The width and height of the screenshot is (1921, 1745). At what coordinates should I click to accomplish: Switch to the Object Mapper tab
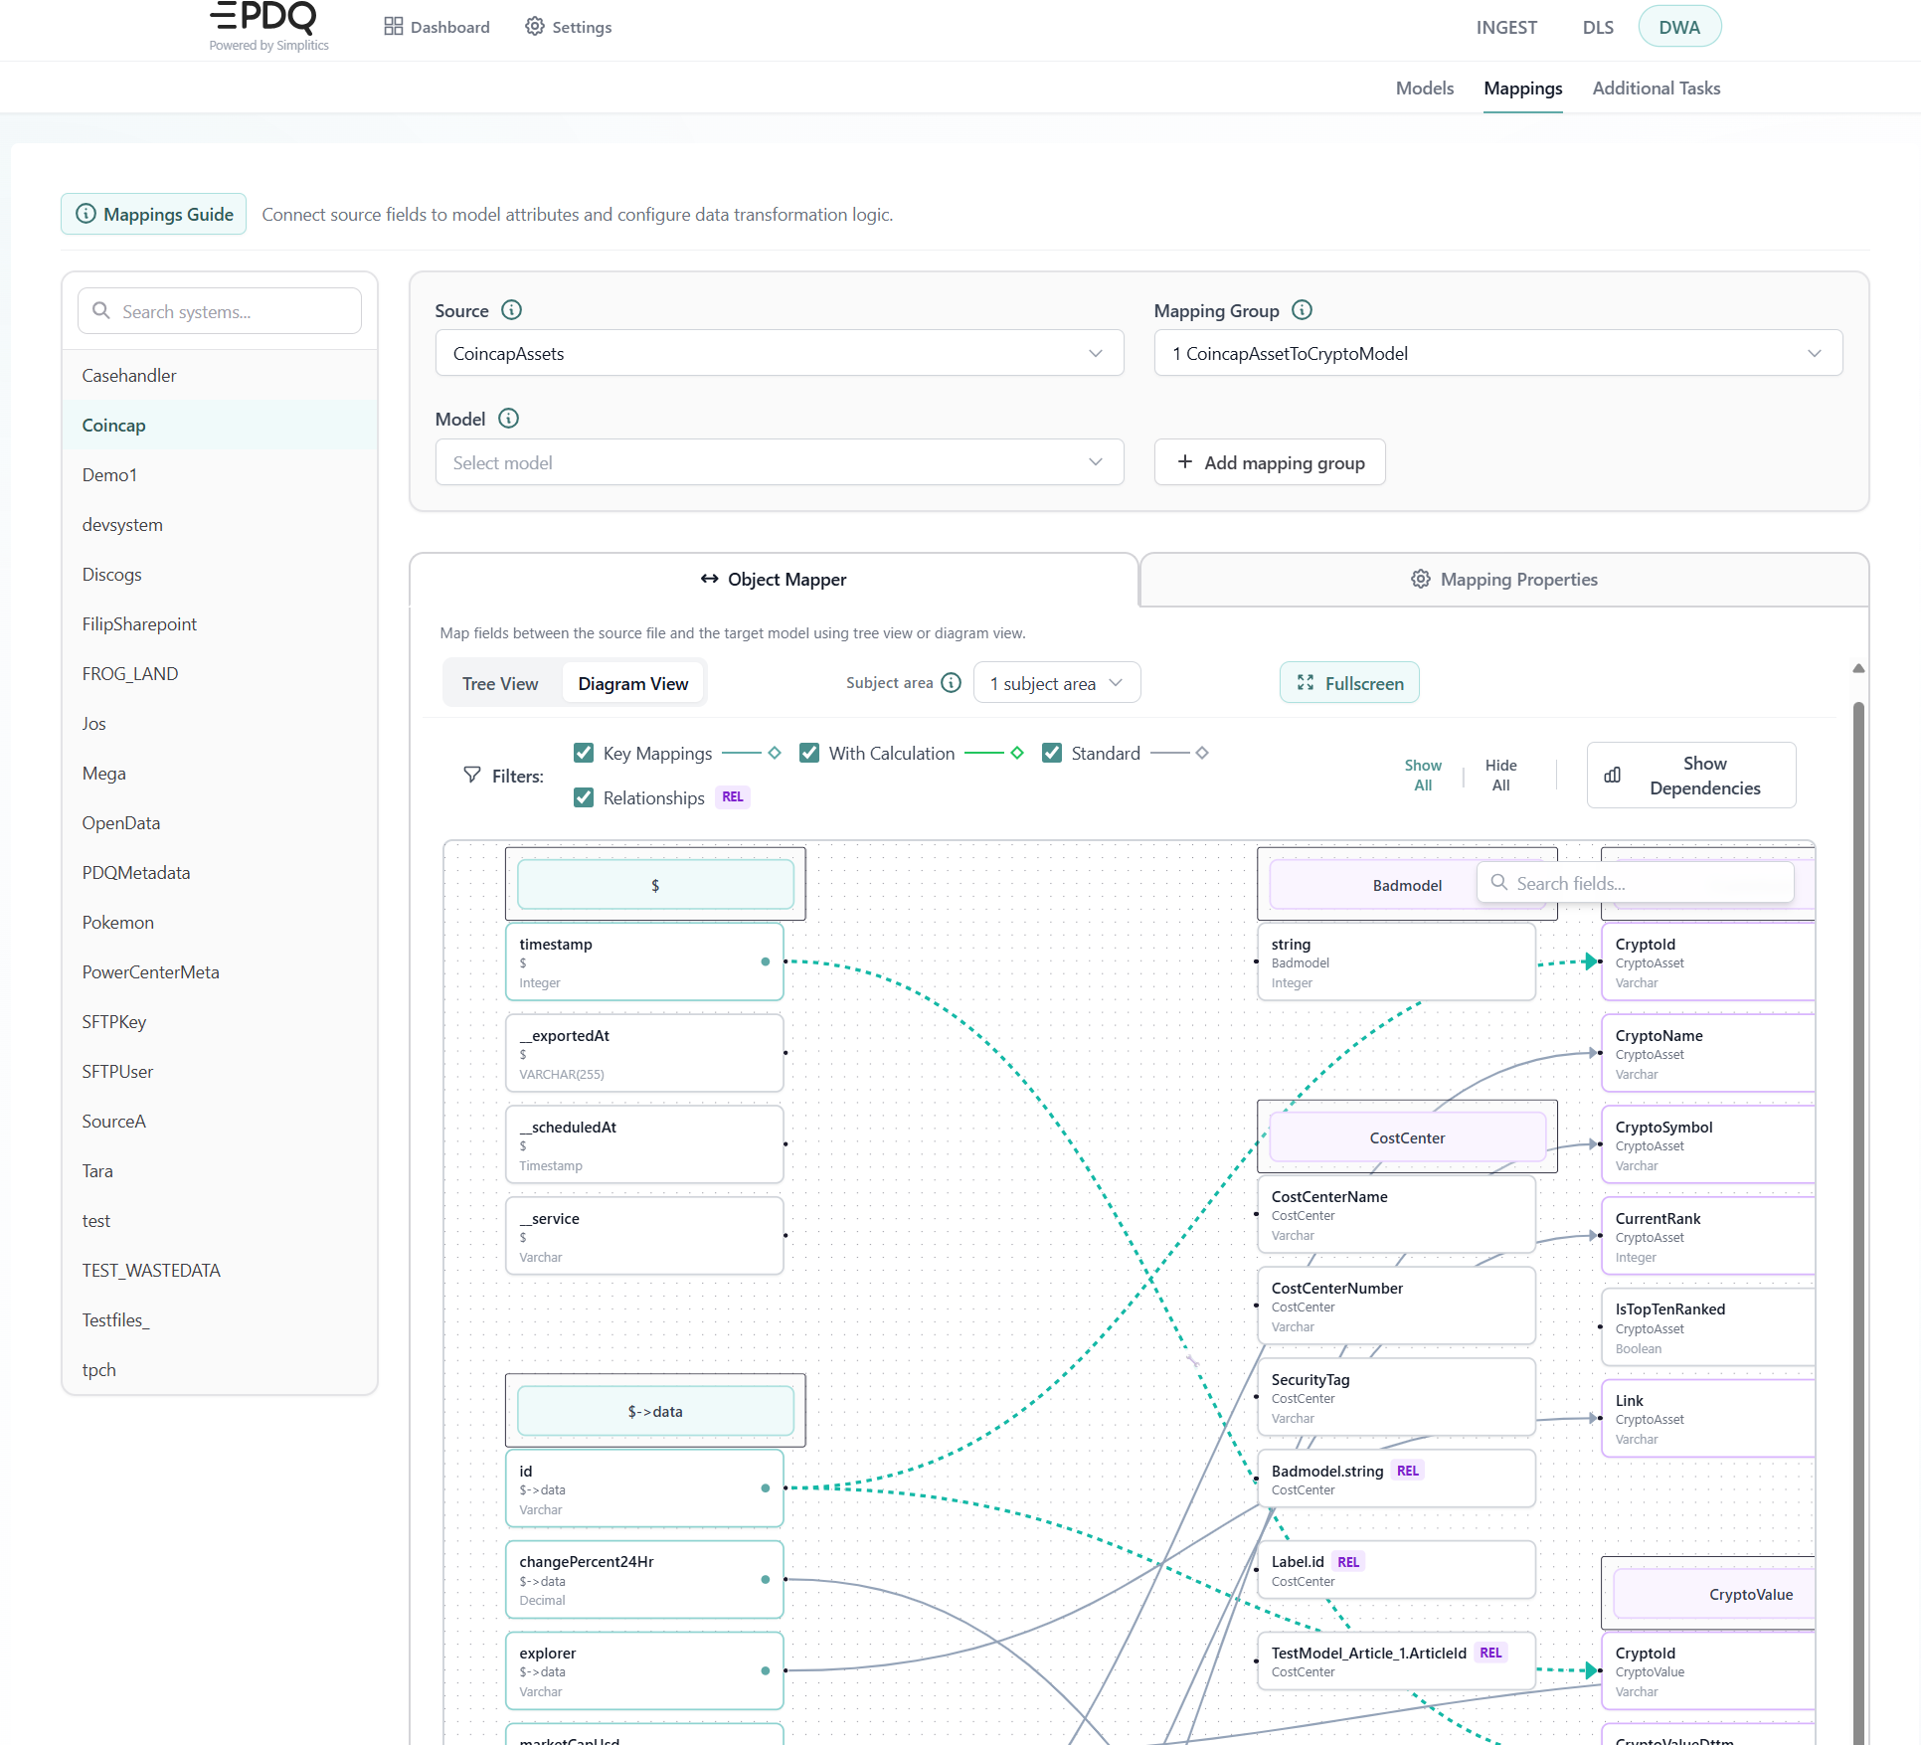[774, 579]
